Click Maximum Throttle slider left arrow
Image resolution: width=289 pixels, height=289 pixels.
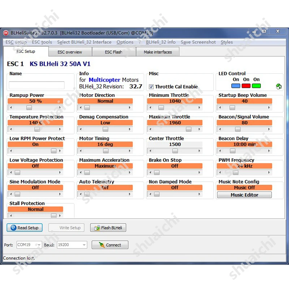coord(150,129)
